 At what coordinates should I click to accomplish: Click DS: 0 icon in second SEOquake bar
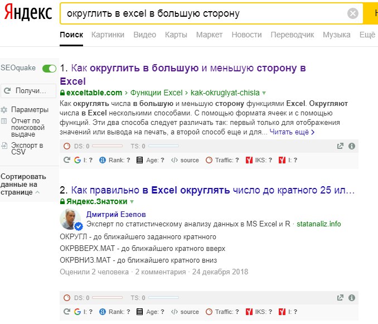(x=67, y=298)
